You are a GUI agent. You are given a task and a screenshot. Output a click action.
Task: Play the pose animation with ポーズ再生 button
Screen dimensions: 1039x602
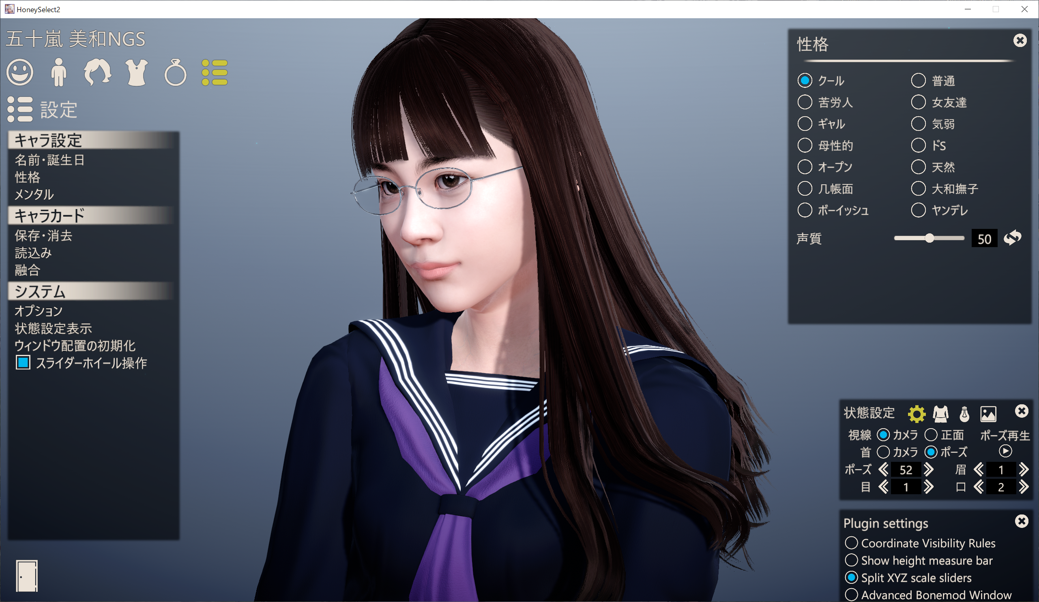[1006, 451]
